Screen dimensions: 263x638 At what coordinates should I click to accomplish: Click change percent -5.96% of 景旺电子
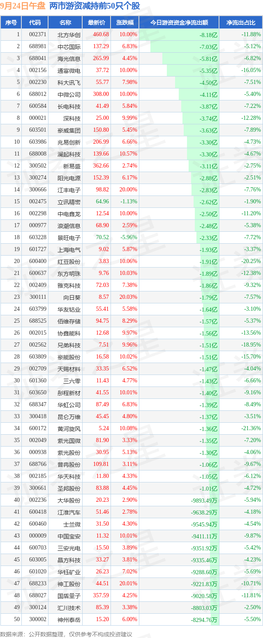(129, 238)
